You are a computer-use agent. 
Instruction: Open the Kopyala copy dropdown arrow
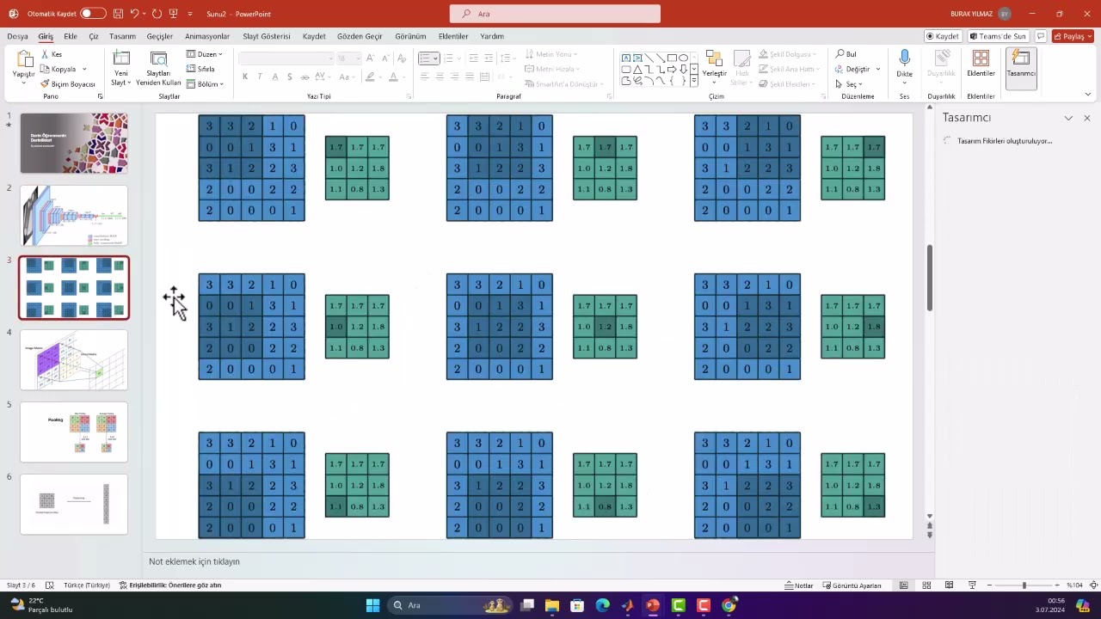[x=84, y=69]
